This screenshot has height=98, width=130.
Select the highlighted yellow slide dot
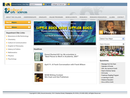[70, 44]
